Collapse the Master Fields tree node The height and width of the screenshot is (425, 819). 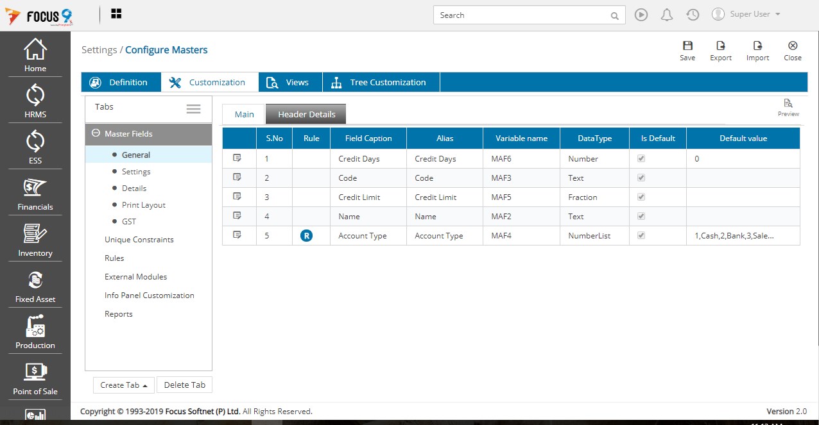96,133
